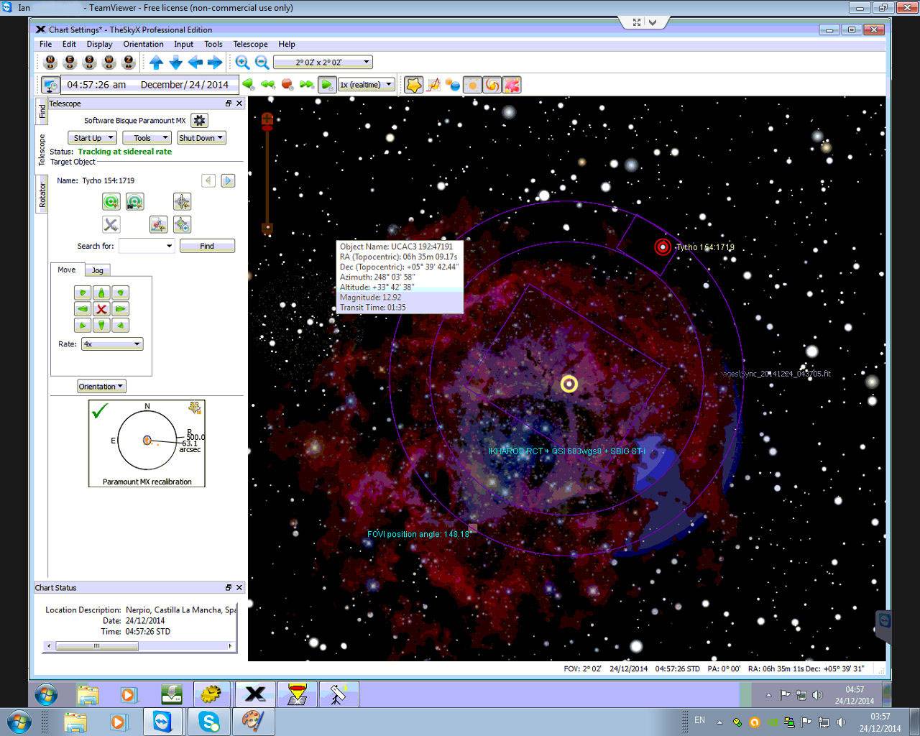Toggle the orange sun-like object display
920x736 pixels.
pyautogui.click(x=472, y=85)
